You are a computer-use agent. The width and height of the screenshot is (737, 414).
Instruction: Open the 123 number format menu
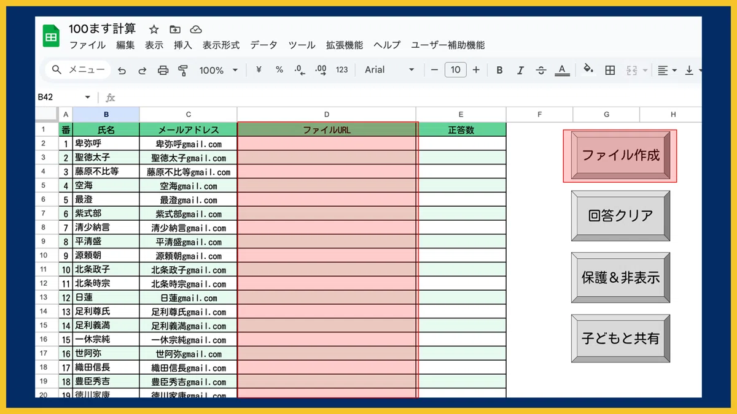point(342,70)
